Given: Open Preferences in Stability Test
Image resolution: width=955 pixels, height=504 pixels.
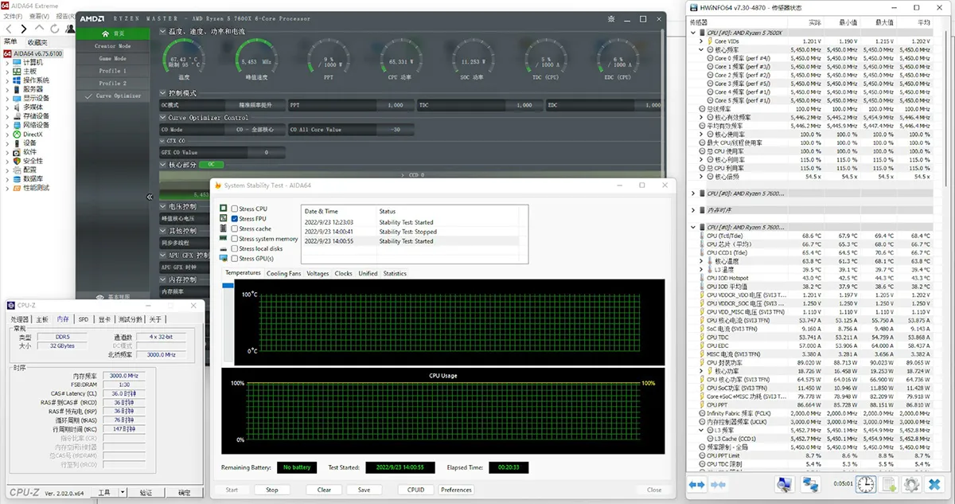Looking at the screenshot, I should click(x=456, y=490).
